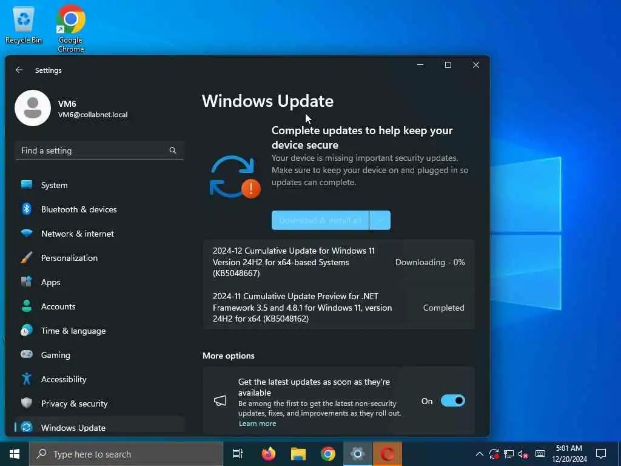Go back using the Settings back arrow
This screenshot has width=621, height=466.
point(19,70)
